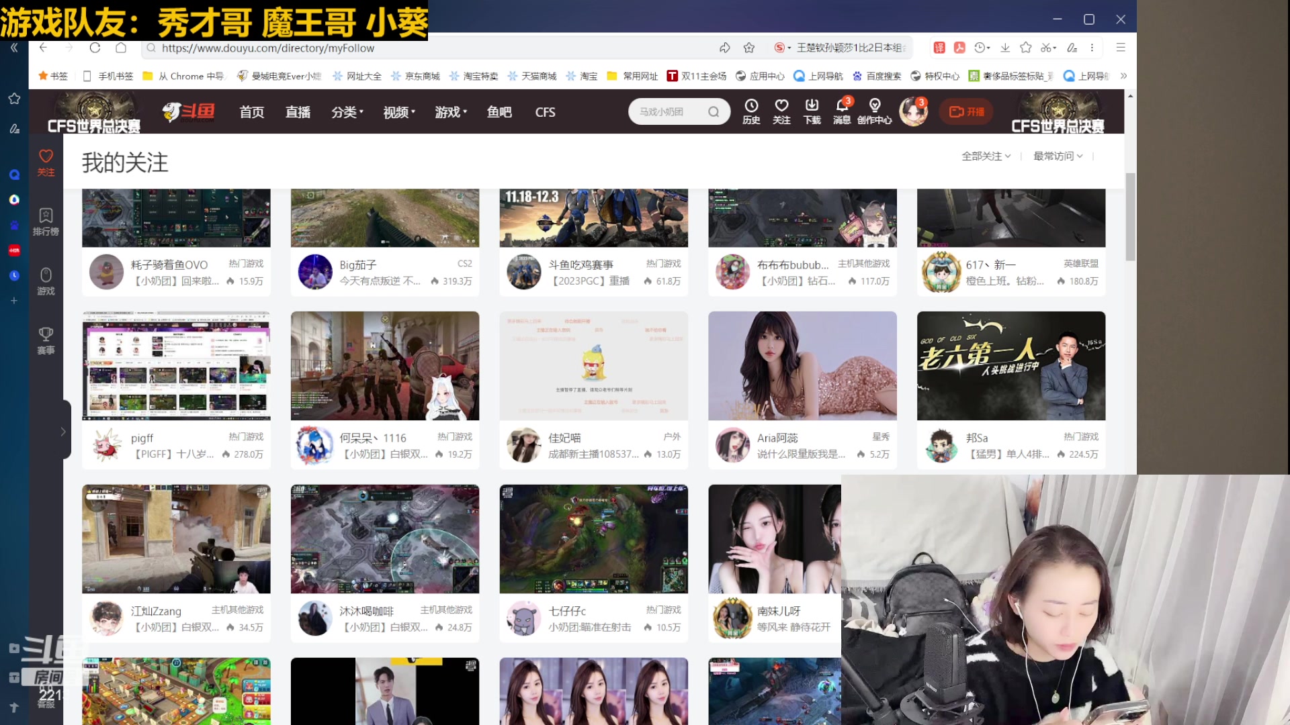The image size is (1290, 725).
Task: Expand the 全部关注 filter dropdown
Action: pyautogui.click(x=986, y=156)
